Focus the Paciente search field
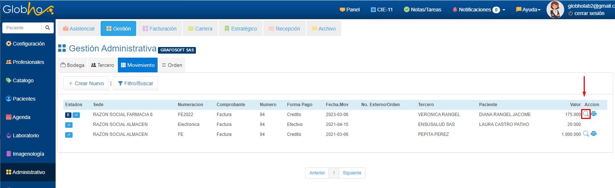The width and height of the screenshot is (615, 188). (22, 28)
